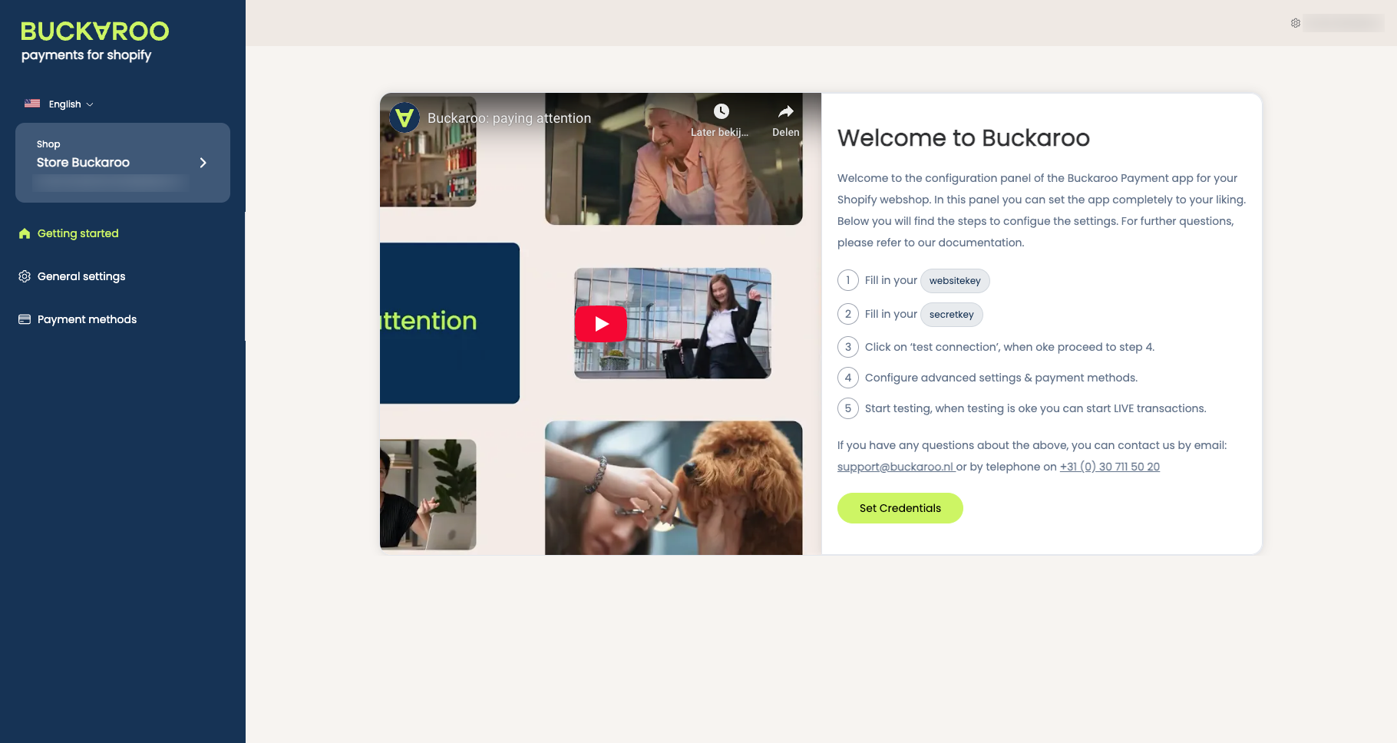Select Payment methods in the sidebar

tap(87, 319)
